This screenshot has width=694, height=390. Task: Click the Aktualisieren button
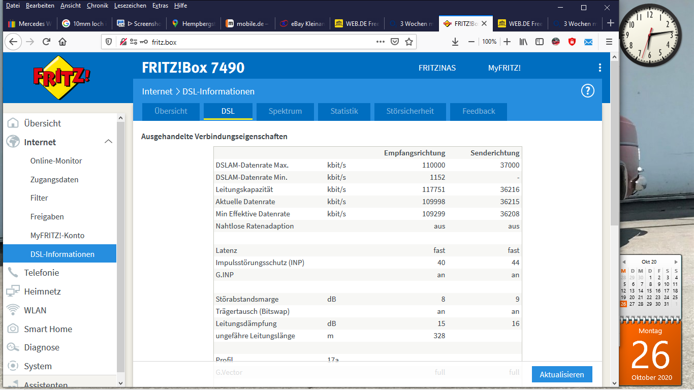point(562,374)
